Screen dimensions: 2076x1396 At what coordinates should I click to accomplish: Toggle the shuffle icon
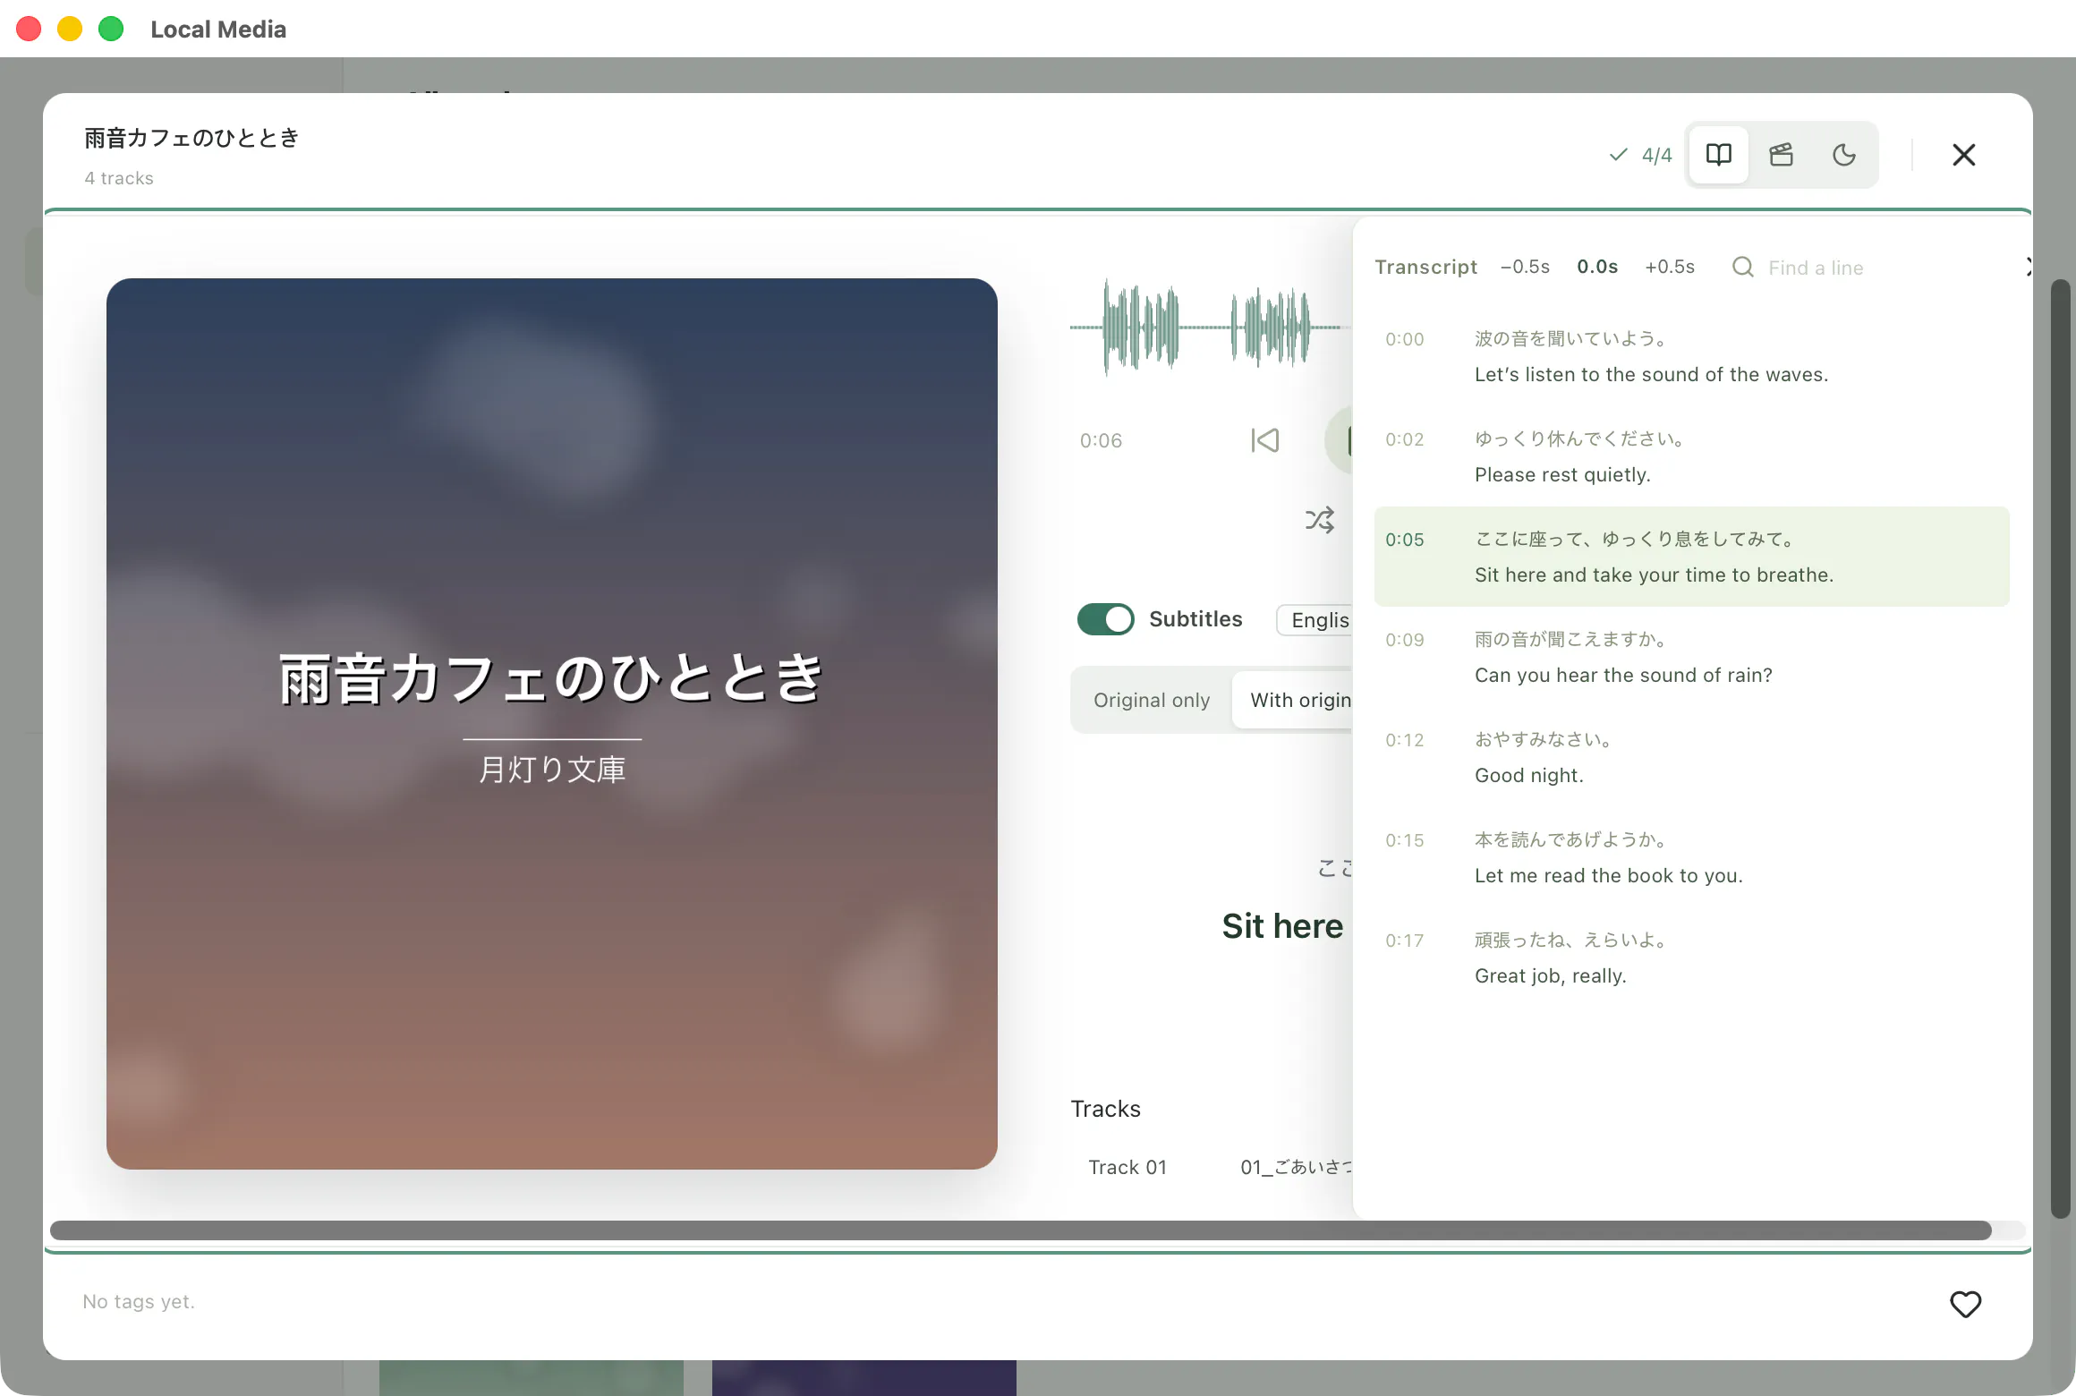point(1320,520)
